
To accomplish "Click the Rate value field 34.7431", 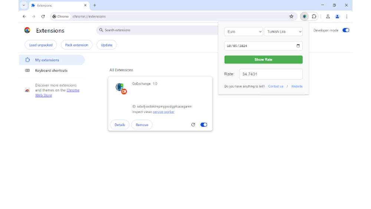I will pyautogui.click(x=271, y=74).
